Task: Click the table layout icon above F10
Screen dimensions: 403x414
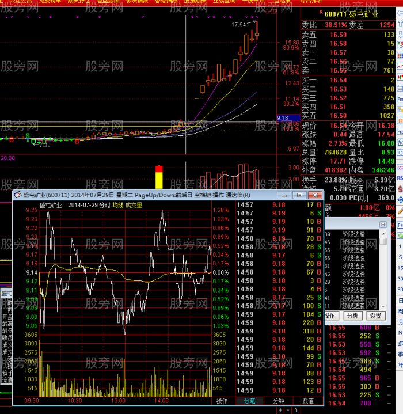Action: [400, 88]
